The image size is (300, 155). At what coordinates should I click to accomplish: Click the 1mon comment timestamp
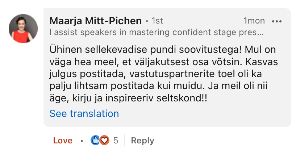(x=254, y=21)
